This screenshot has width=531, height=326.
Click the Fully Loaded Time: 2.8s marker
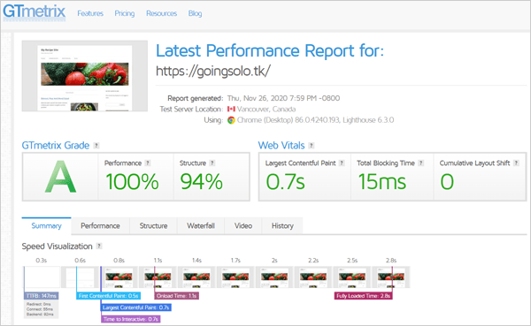(364, 296)
